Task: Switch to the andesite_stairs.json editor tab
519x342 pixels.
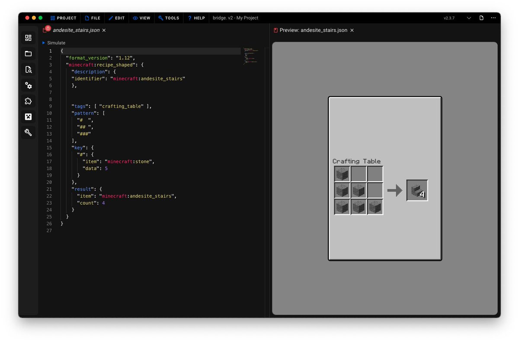Action: [x=76, y=30]
